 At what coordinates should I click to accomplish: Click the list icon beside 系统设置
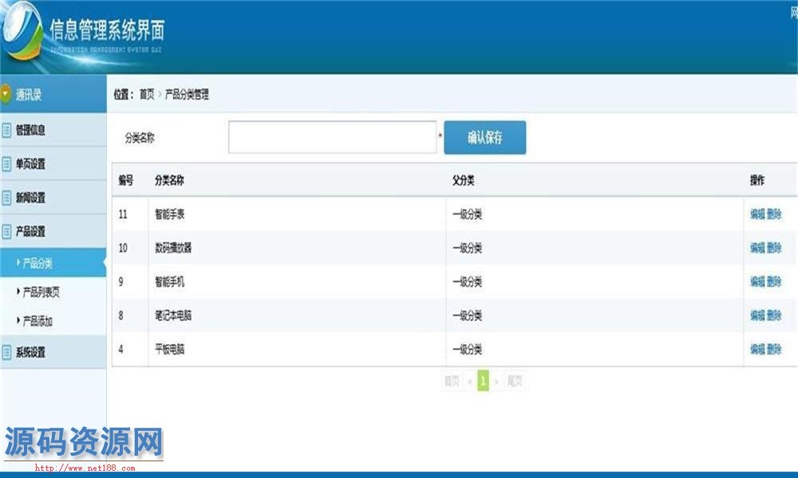point(6,352)
